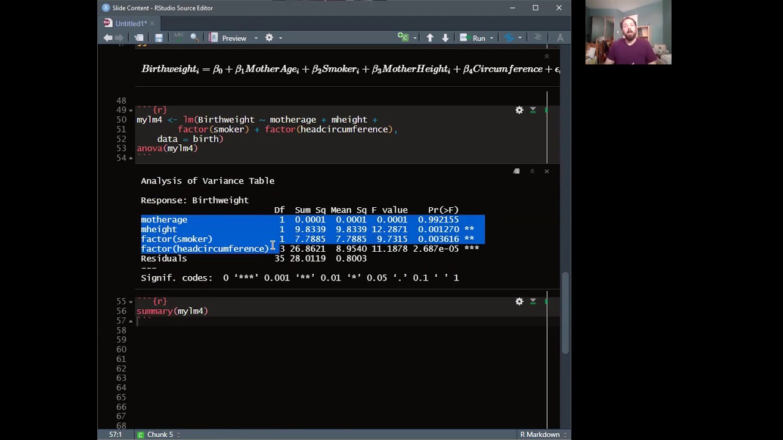This screenshot has height=440, width=783.
Task: Click the Response: Birthweight text
Action: coord(195,200)
